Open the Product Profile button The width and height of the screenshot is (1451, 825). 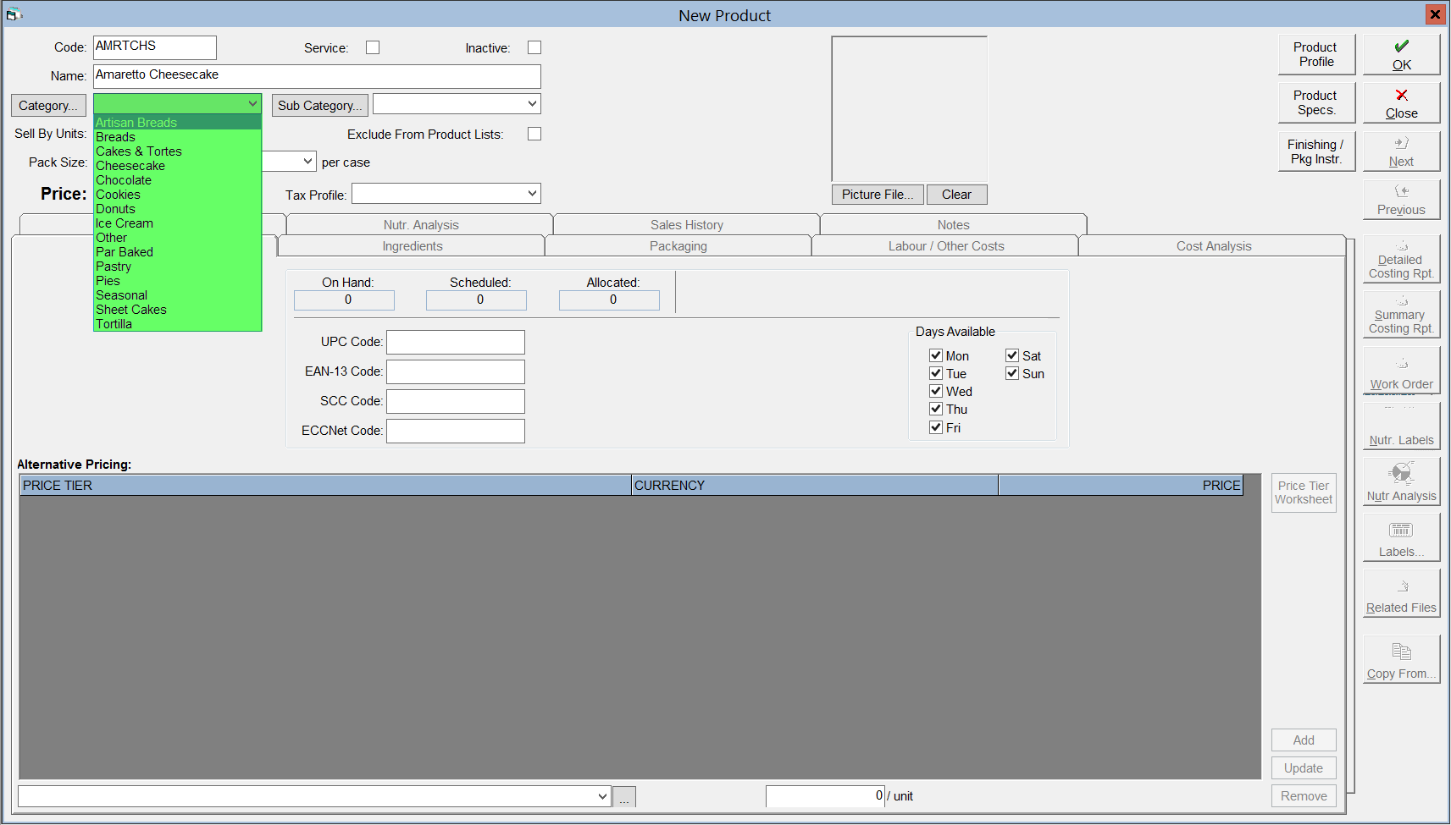pyautogui.click(x=1316, y=55)
